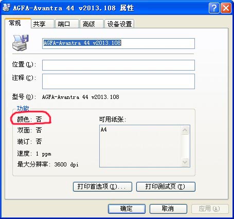Click the 注释(C) label
Image resolution: width=234 pixels, height=219 pixels.
click(x=24, y=78)
